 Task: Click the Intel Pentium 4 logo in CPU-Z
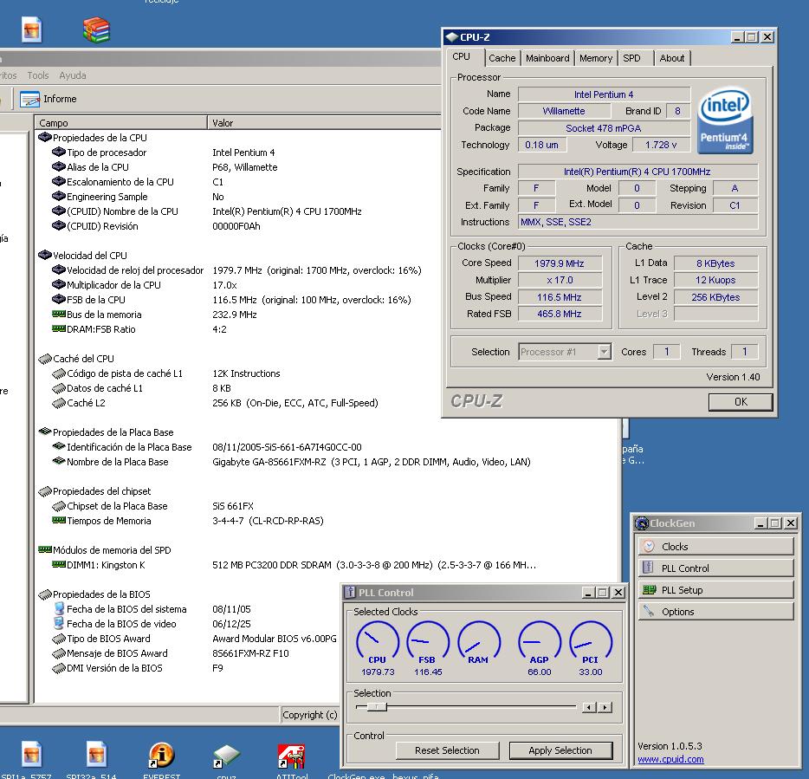(726, 120)
